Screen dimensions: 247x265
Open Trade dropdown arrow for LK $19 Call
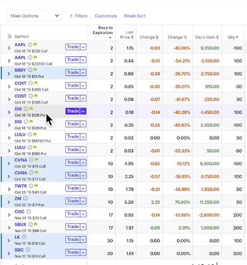83,239
